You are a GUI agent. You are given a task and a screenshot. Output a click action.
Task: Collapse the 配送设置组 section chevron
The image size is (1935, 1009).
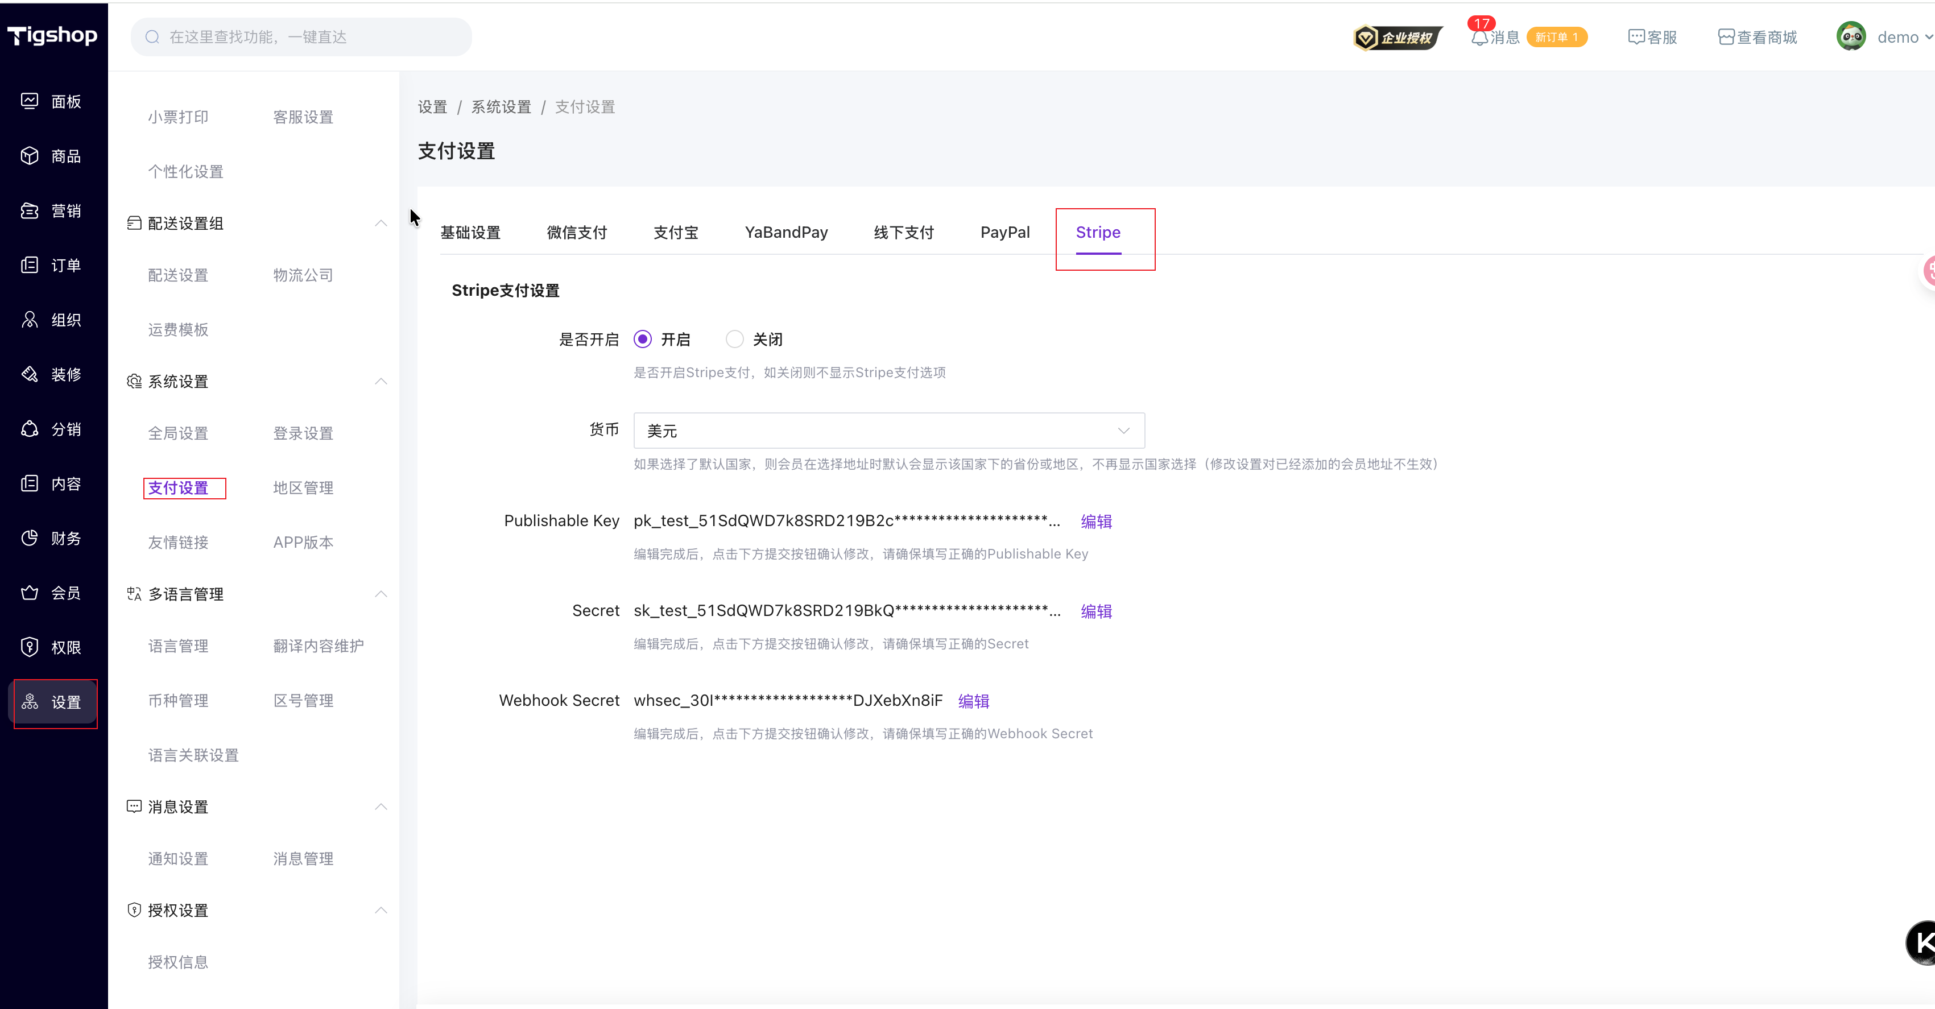381,223
